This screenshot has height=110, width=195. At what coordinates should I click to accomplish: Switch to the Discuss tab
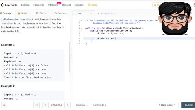pyautogui.click(x=42, y=13)
